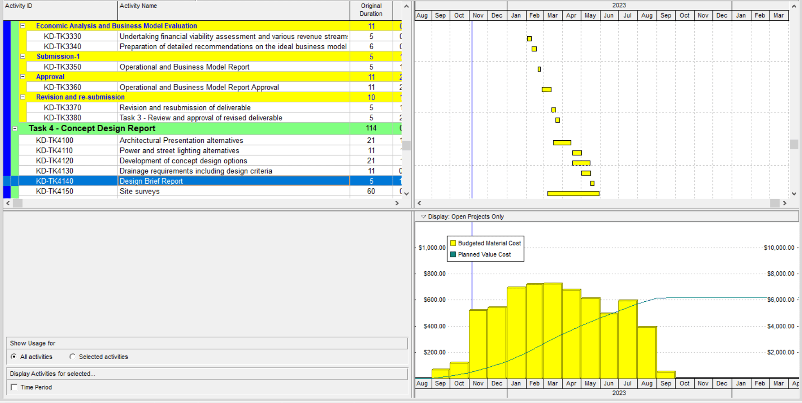Click the Original Duration column header
The height and width of the screenshot is (403, 802).
coord(371,10)
